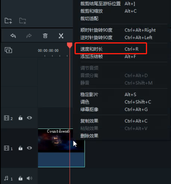Toggle the lock on audio track 1

tap(20, 178)
